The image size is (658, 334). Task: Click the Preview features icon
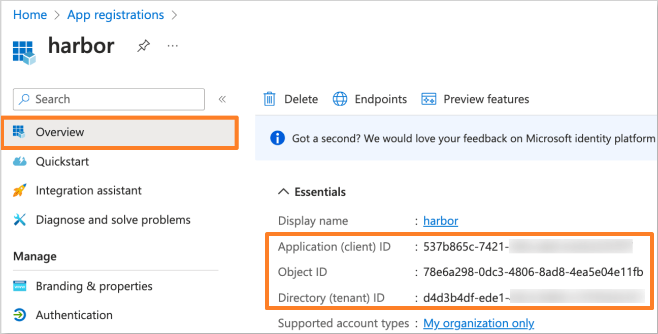(x=429, y=99)
